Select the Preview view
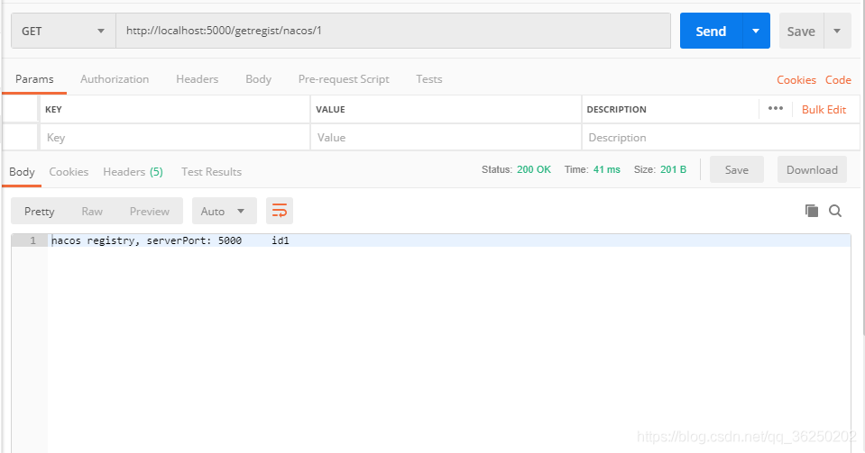Image resolution: width=865 pixels, height=453 pixels. click(150, 211)
